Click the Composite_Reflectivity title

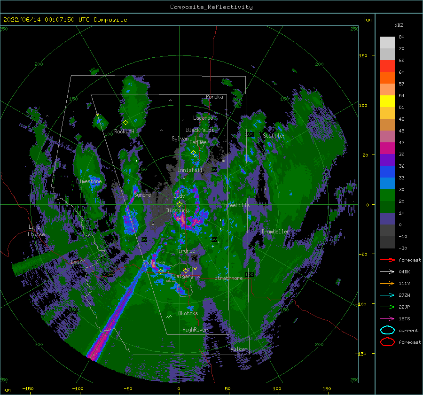pyautogui.click(x=211, y=7)
